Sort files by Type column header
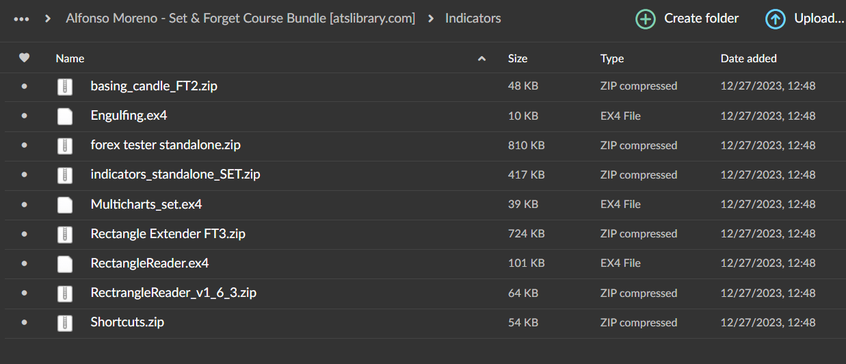 click(612, 59)
